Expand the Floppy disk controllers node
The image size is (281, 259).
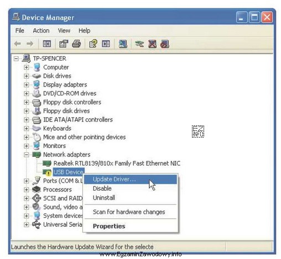pos(27,102)
